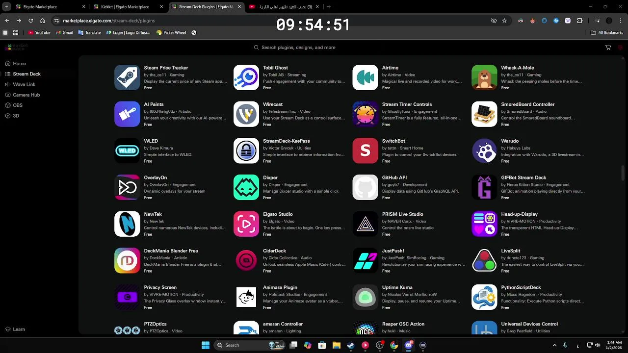Viewport: 628px width, 353px height.
Task: Switch to the YouTube video tab
Action: point(284,7)
